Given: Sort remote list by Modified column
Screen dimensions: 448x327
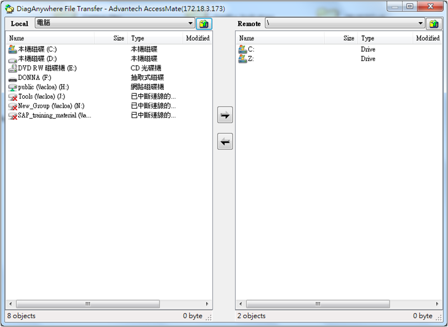Looking at the screenshot, I should pyautogui.click(x=428, y=38).
